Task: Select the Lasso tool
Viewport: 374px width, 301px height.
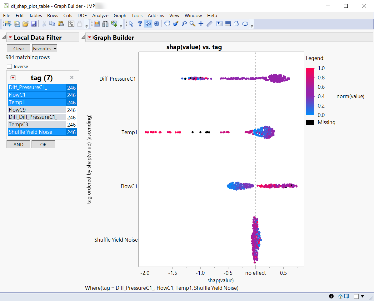Action: pos(184,24)
